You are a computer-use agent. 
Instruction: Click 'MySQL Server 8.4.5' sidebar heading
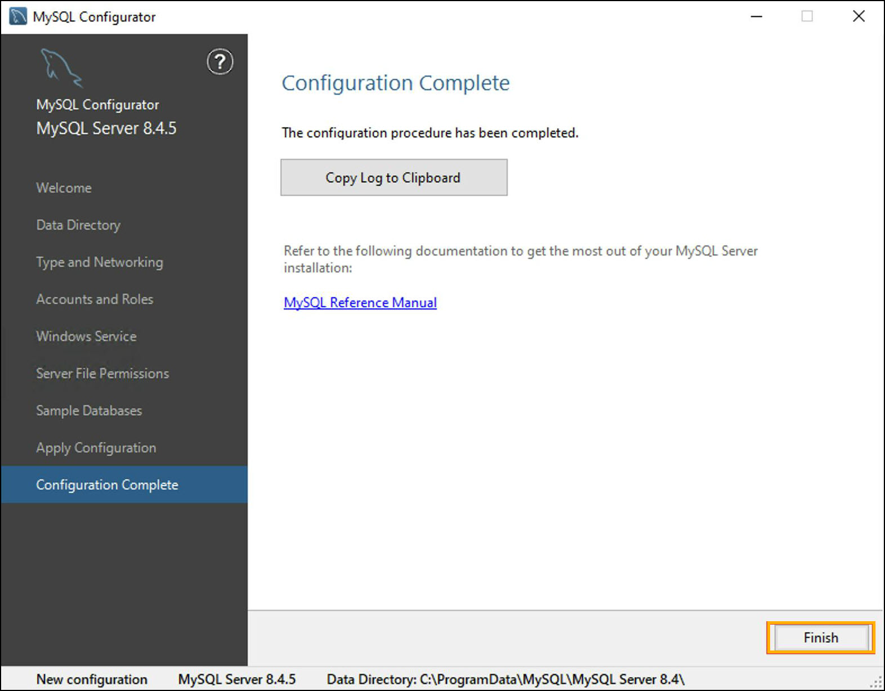(106, 128)
